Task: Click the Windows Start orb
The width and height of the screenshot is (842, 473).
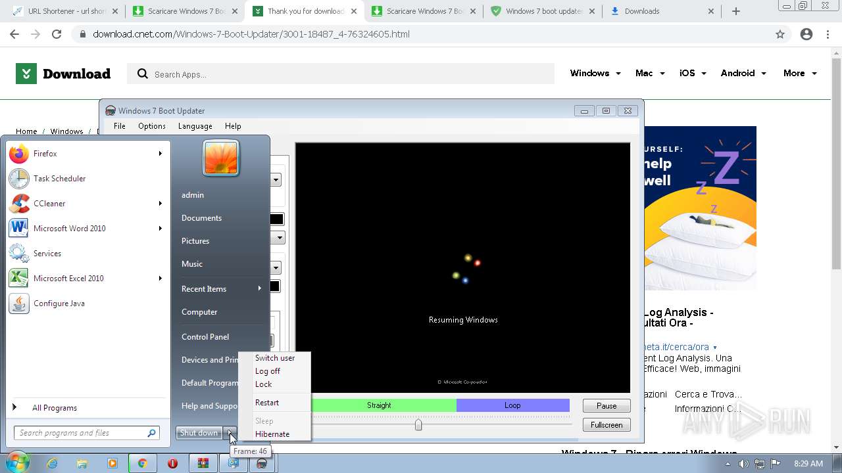Action: (x=18, y=462)
